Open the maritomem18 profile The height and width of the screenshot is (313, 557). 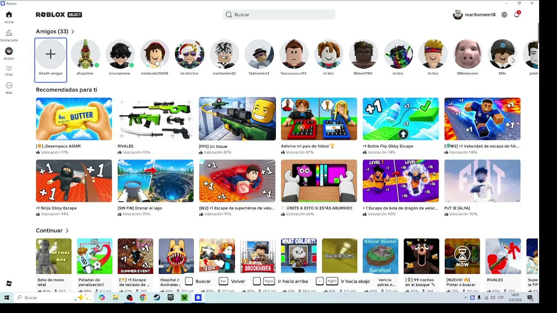point(474,15)
